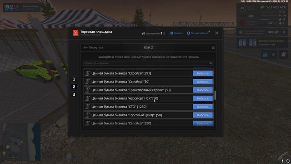Click text Ценная бумага бизнеса "Стройка" [391]

tap(121, 73)
